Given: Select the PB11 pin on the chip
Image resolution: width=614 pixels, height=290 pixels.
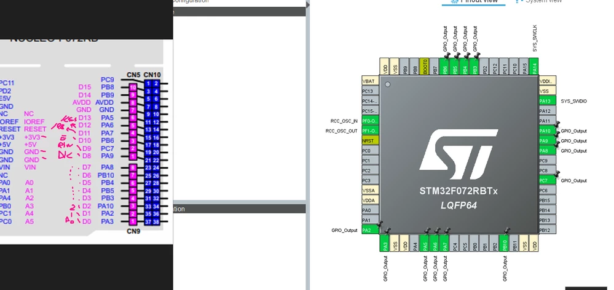Looking at the screenshot, I should click(x=514, y=243).
